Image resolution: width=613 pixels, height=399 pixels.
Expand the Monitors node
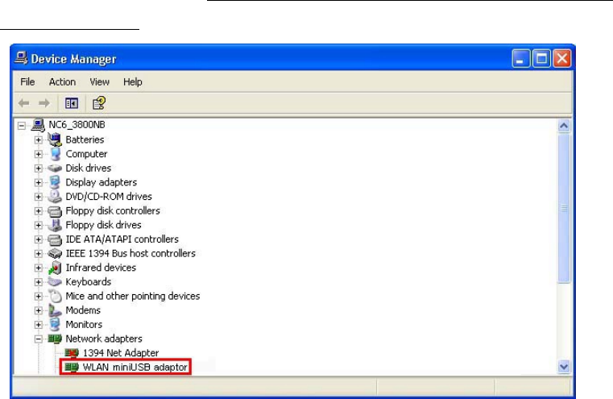pos(39,325)
